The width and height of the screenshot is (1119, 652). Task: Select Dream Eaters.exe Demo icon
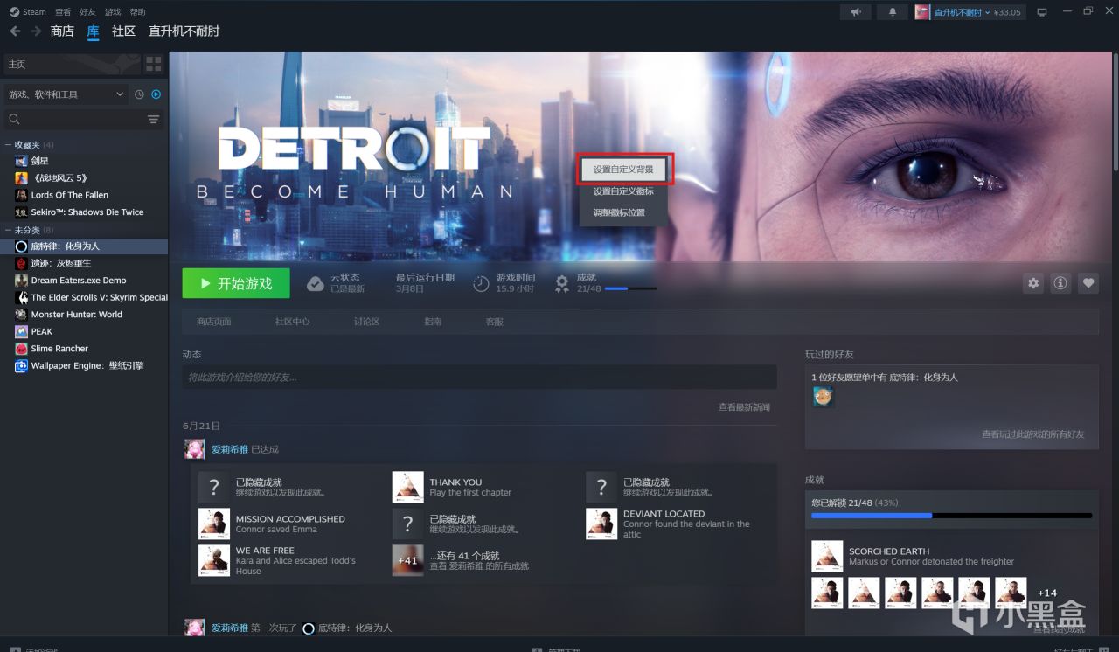click(22, 281)
